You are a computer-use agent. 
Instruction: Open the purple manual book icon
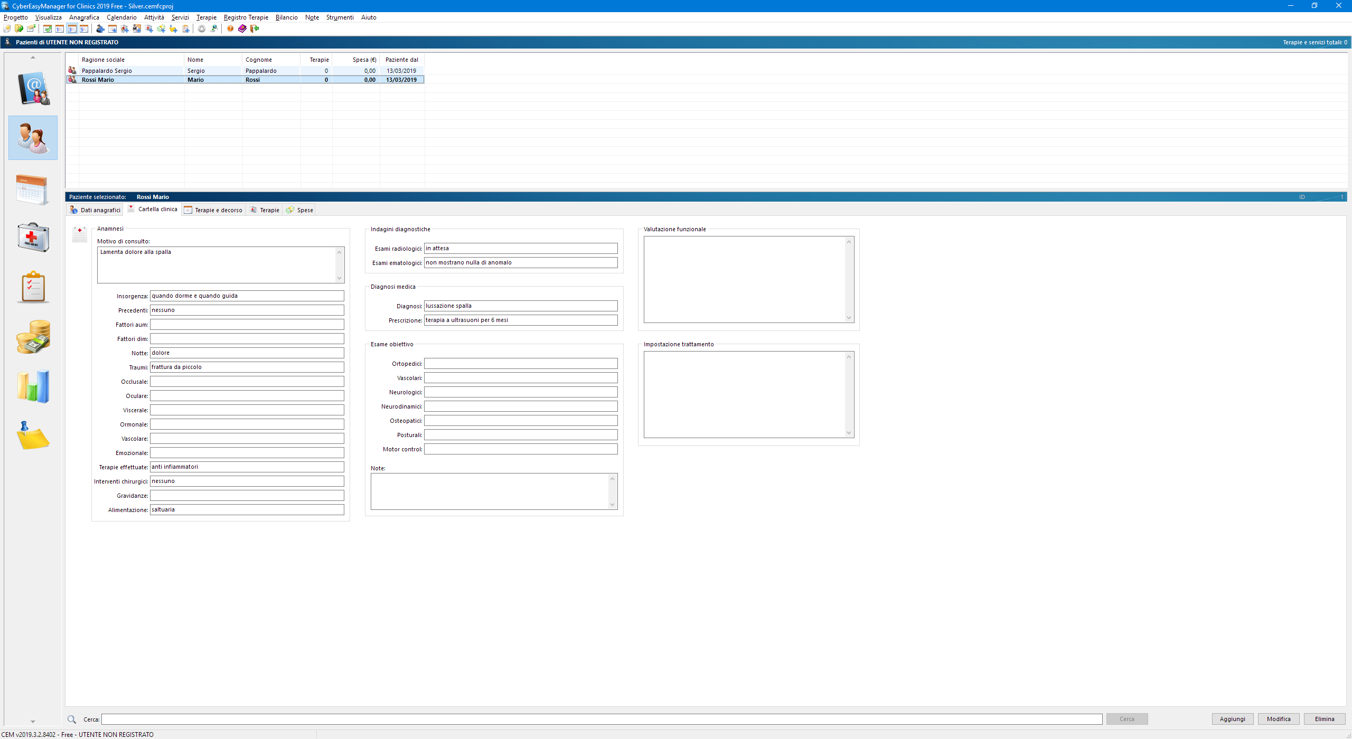point(242,29)
